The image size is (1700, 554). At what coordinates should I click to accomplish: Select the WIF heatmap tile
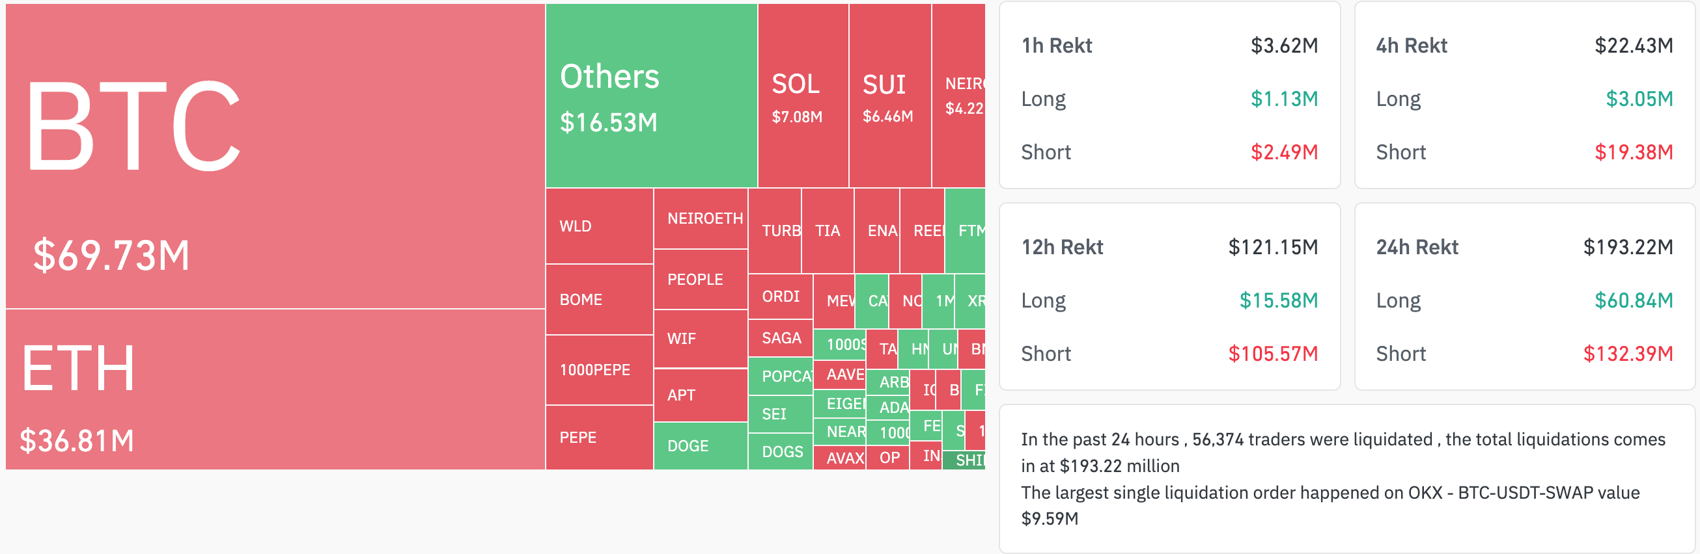coord(700,339)
